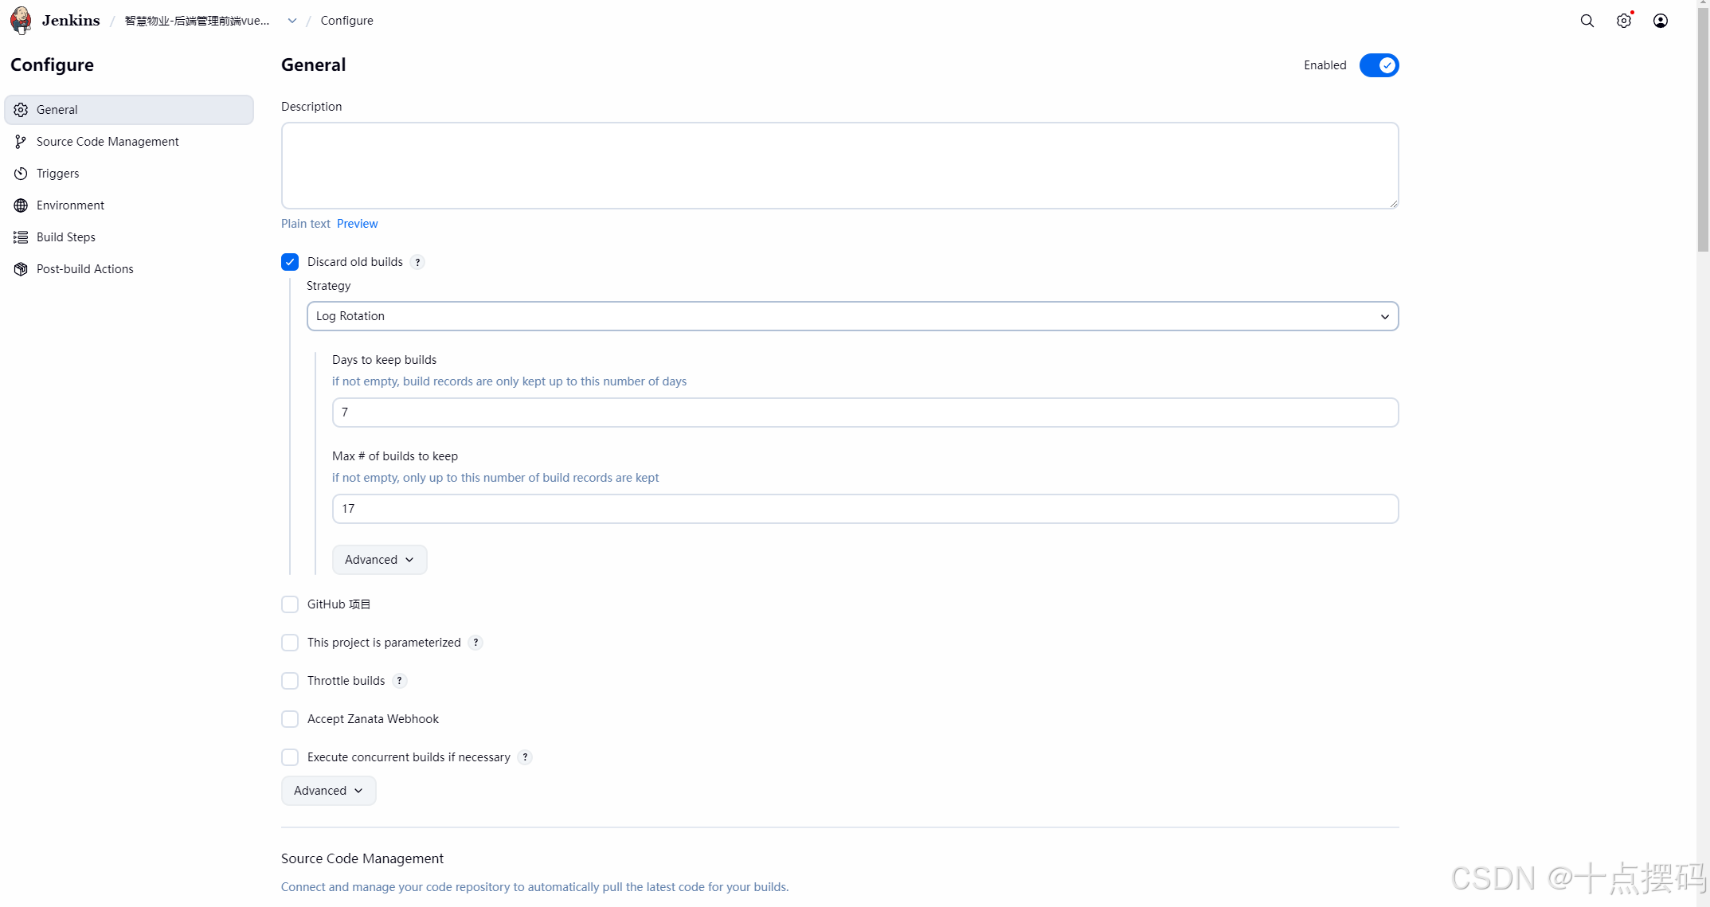Enable Throttle builds checkbox
Screen dimensions: 1710x907
click(x=290, y=681)
